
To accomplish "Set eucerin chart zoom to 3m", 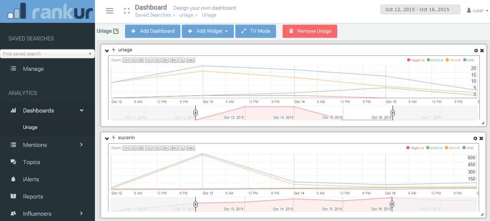I will [x=165, y=148].
